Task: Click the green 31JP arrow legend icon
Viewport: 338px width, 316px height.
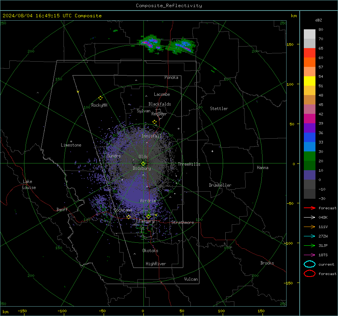Action: 309,245
